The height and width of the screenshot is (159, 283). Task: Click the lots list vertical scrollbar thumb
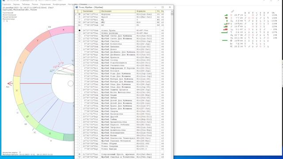click(x=172, y=14)
